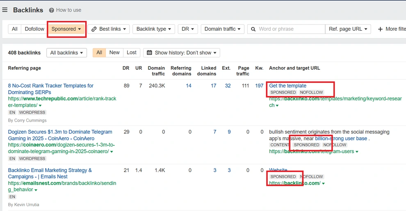Click the search magnifier icon

[x=253, y=29]
